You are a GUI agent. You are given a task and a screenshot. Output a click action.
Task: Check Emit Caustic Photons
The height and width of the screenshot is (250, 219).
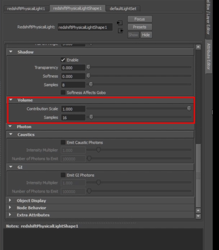pyautogui.click(x=63, y=142)
